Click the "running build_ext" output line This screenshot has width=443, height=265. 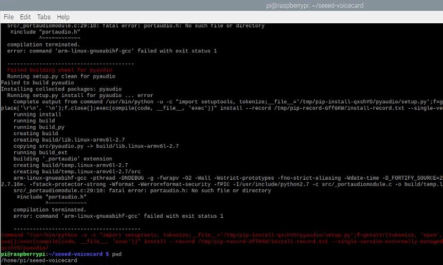click(x=40, y=153)
